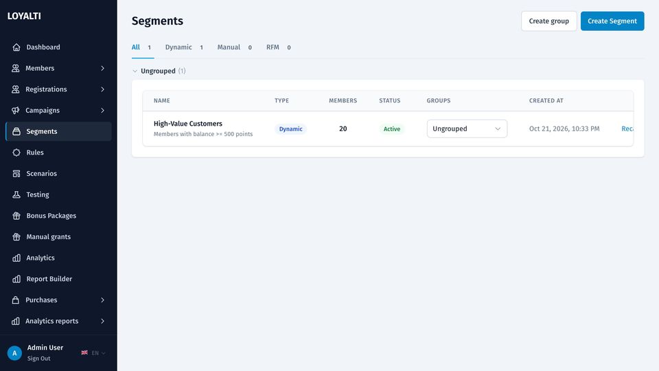
Task: Switch to the All tab
Action: (x=143, y=47)
